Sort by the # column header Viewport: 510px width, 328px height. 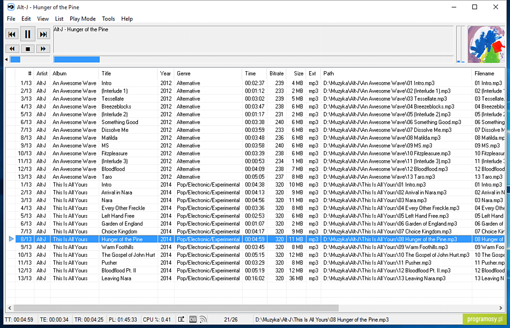[25, 74]
